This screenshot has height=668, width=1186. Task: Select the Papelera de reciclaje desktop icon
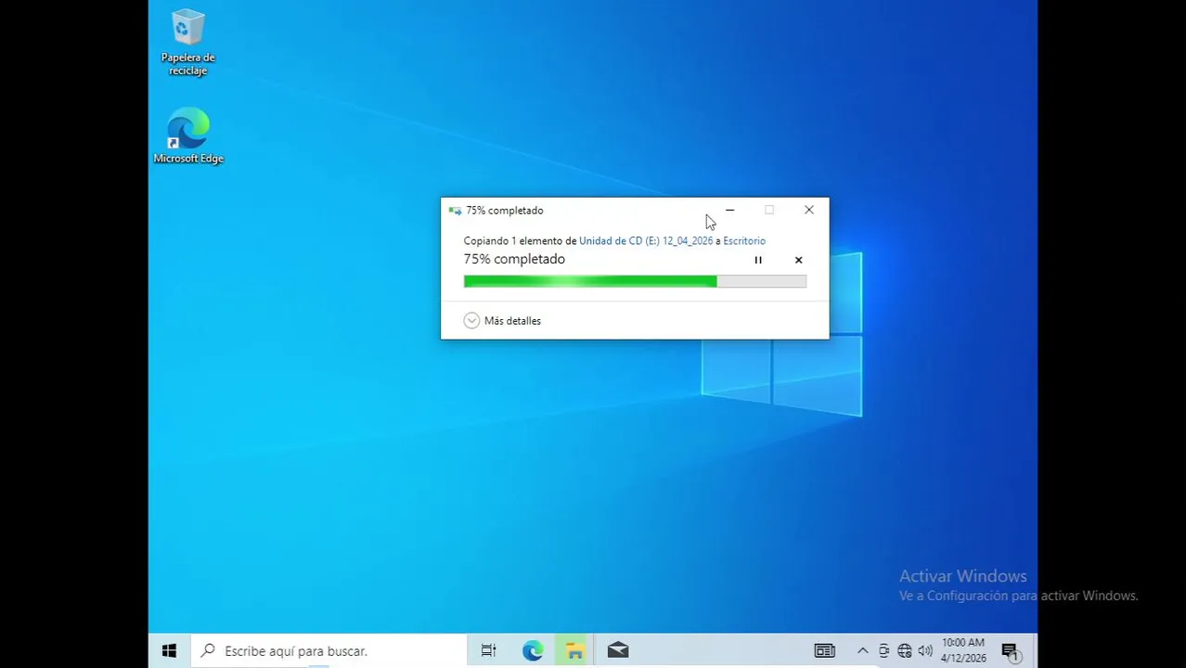[x=188, y=43]
